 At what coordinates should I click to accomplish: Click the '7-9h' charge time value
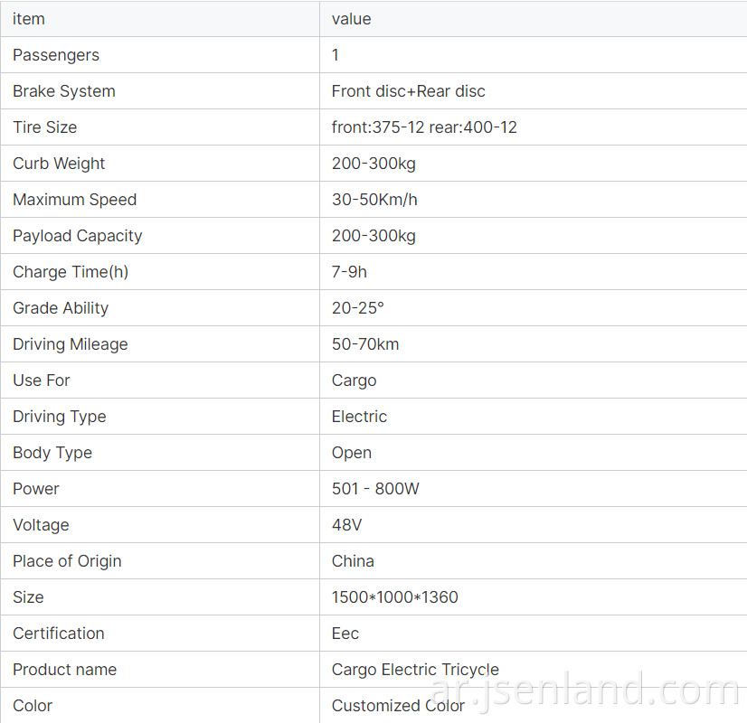tap(349, 272)
